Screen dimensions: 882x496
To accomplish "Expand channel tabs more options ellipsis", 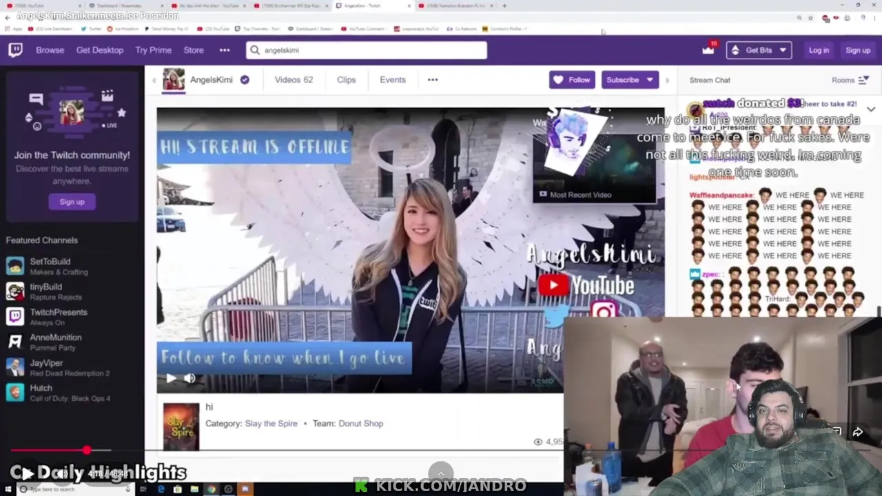I will click(x=433, y=80).
